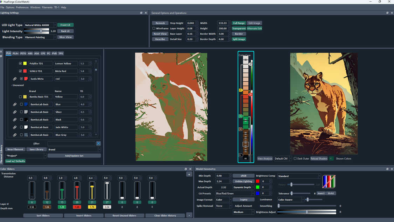Click the link icon beside Sunlu Meta red
Image resolution: width=394 pixels, height=222 pixels.
click(x=15, y=79)
